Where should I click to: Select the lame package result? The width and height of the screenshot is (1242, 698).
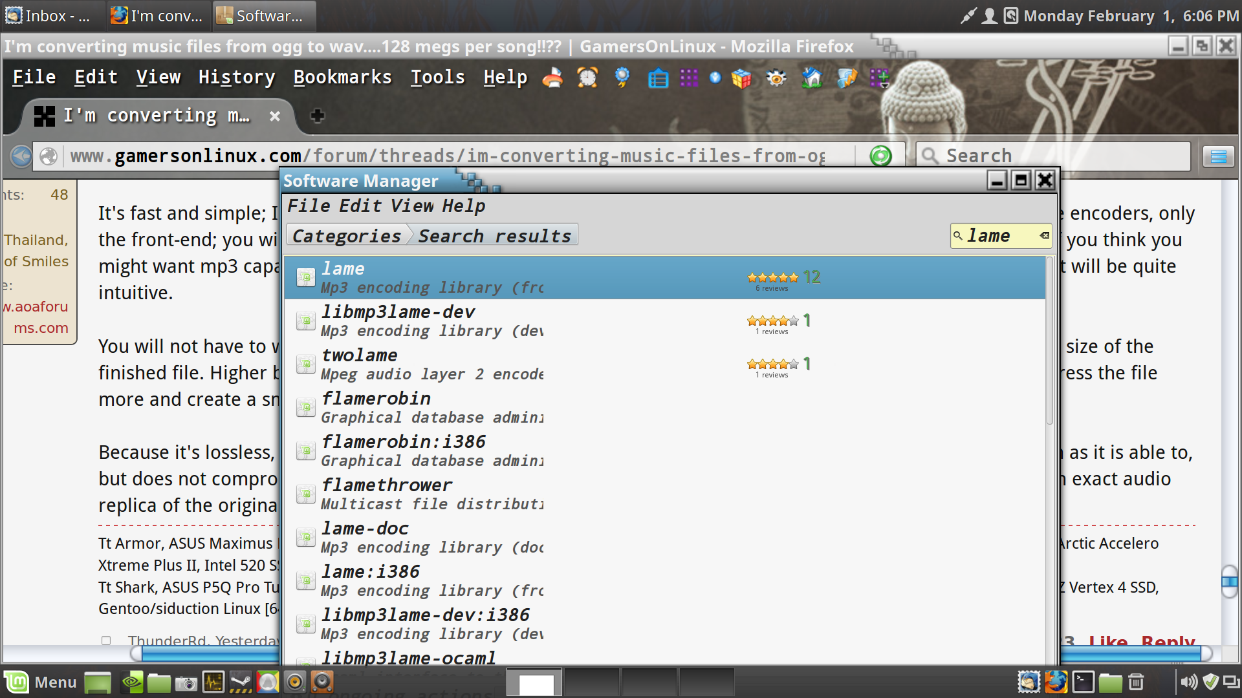664,277
